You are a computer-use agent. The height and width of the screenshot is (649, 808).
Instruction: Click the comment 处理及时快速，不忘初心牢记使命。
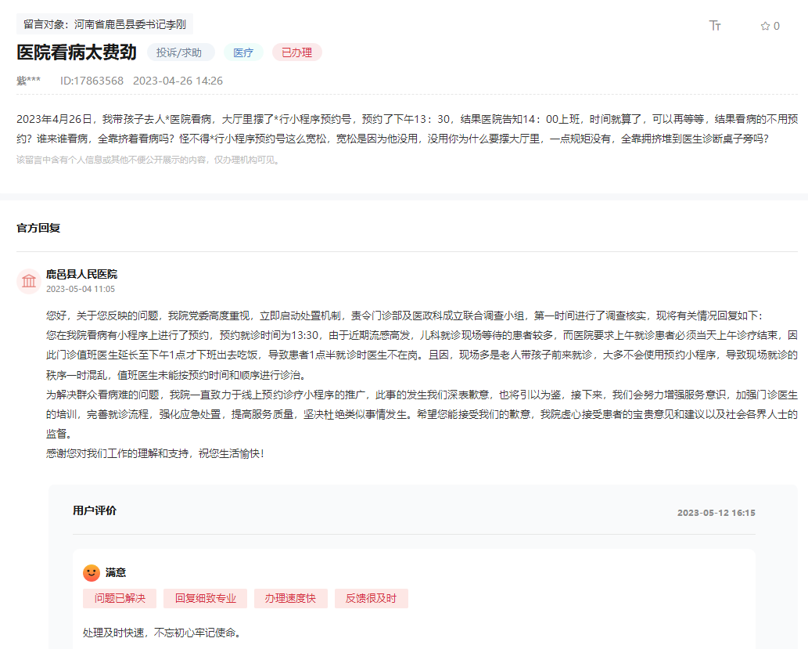(162, 633)
